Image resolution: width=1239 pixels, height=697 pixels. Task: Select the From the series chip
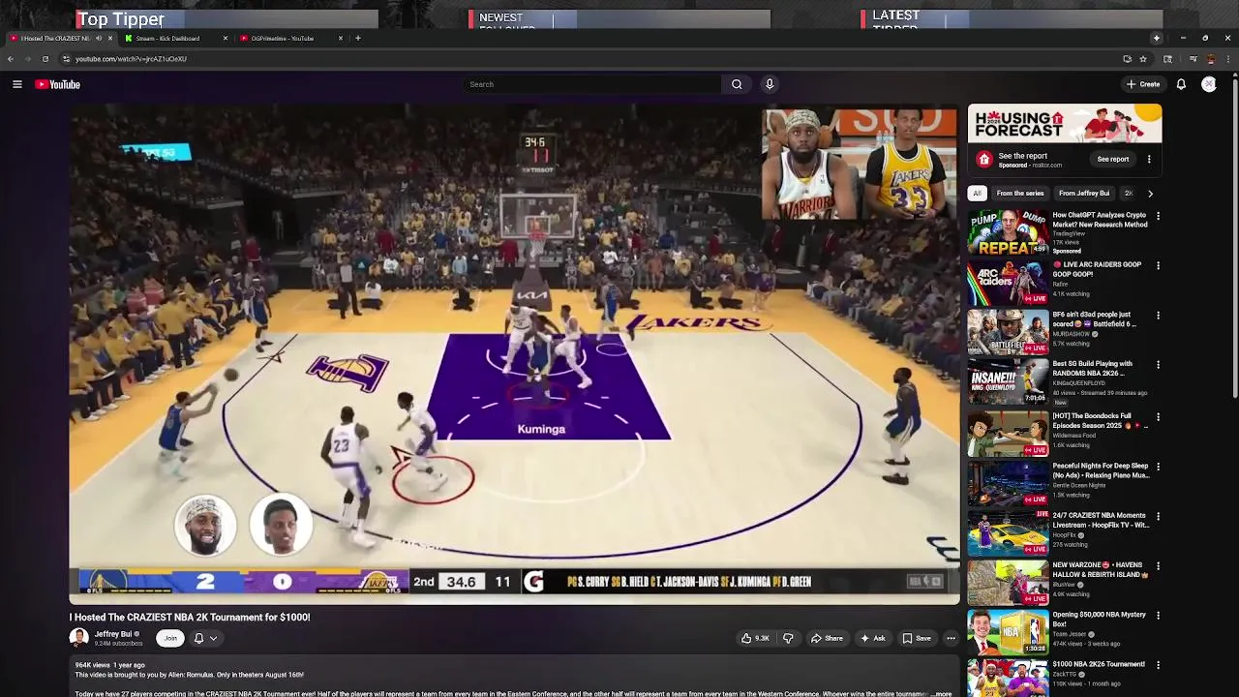point(1020,194)
